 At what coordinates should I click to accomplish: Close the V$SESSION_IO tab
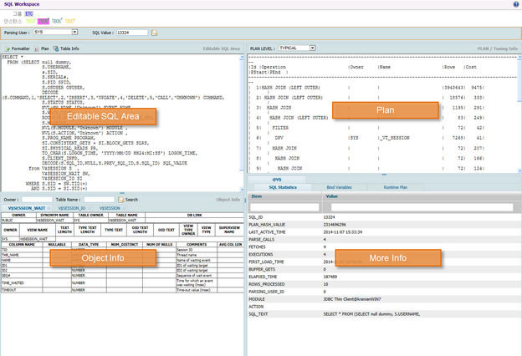pos(89,208)
